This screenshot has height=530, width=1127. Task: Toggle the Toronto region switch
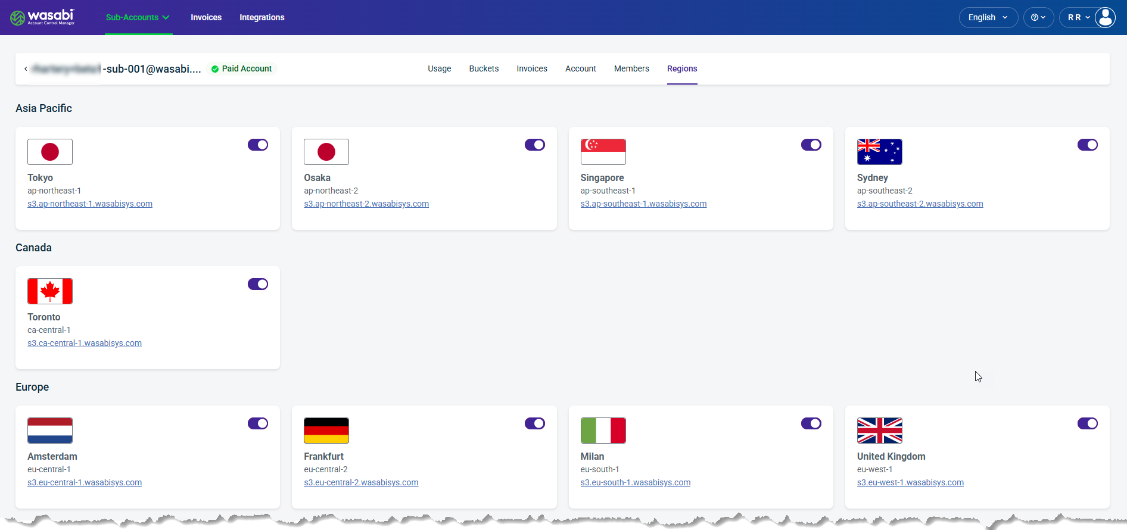pyautogui.click(x=258, y=284)
